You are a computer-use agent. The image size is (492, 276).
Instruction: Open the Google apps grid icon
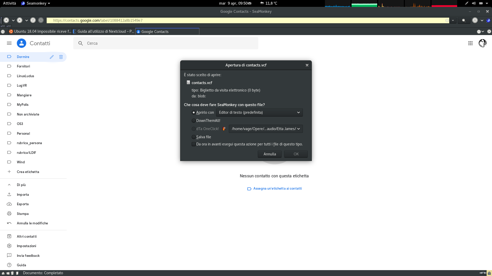point(470,43)
